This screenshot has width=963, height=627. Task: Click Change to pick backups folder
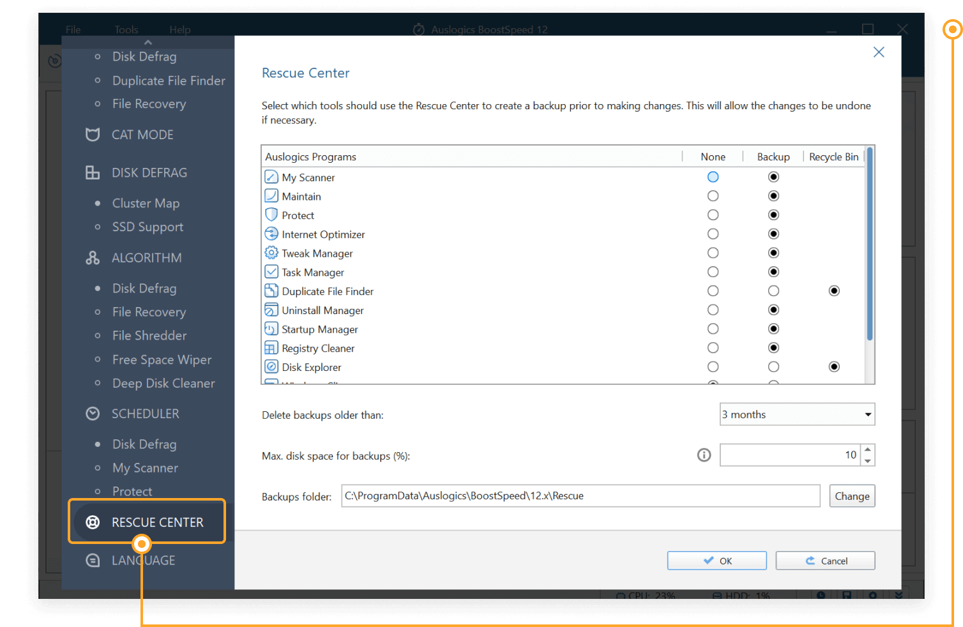[x=852, y=496]
